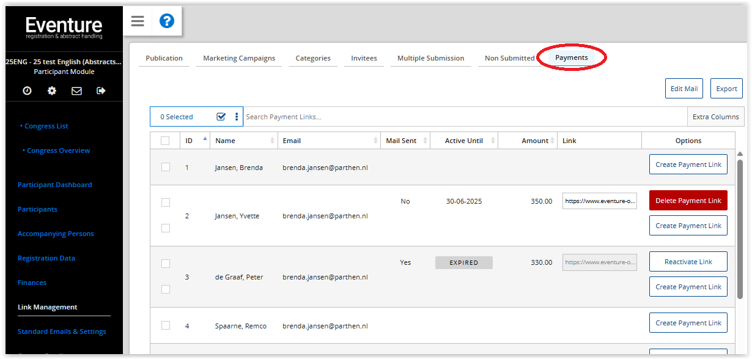Sort by the ID column header

coord(190,141)
